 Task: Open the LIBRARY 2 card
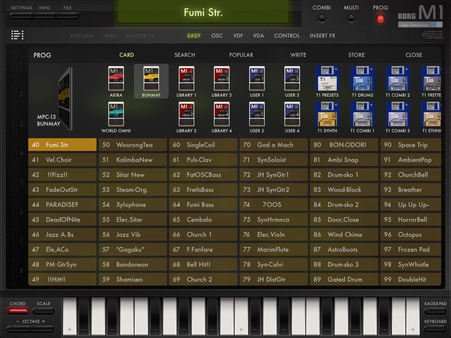tap(186, 117)
